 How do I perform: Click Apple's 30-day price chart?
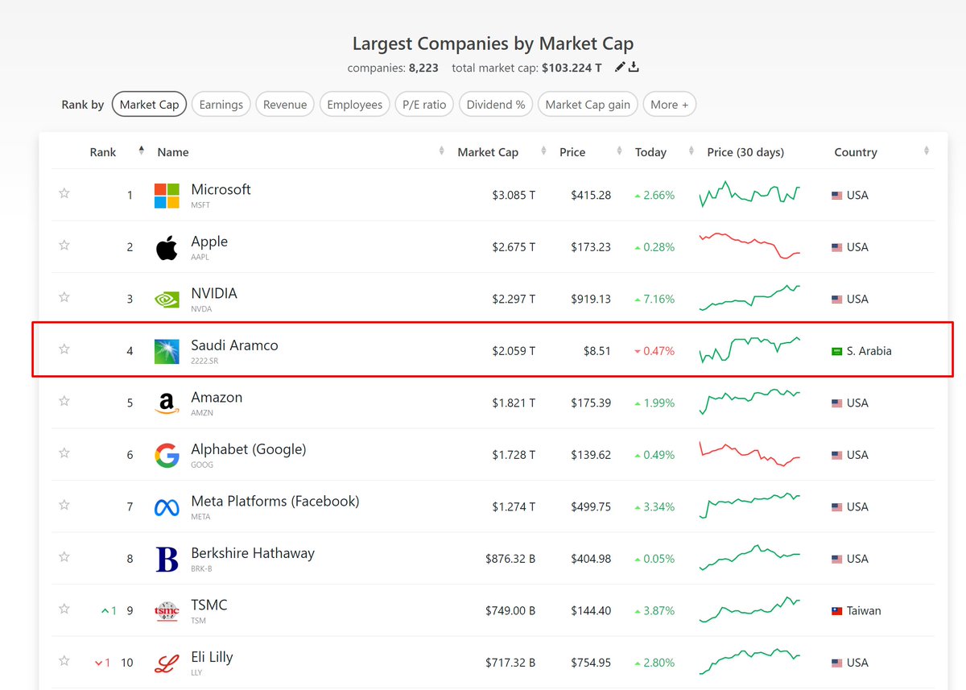tap(749, 246)
